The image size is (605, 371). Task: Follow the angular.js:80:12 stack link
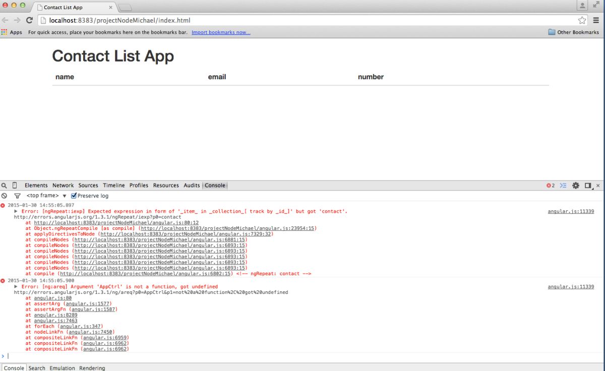pyautogui.click(x=116, y=223)
